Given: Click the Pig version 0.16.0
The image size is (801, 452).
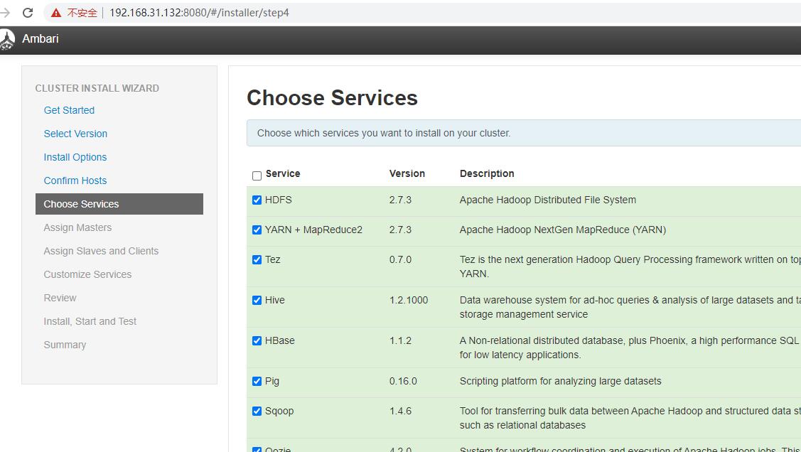Looking at the screenshot, I should (403, 382).
